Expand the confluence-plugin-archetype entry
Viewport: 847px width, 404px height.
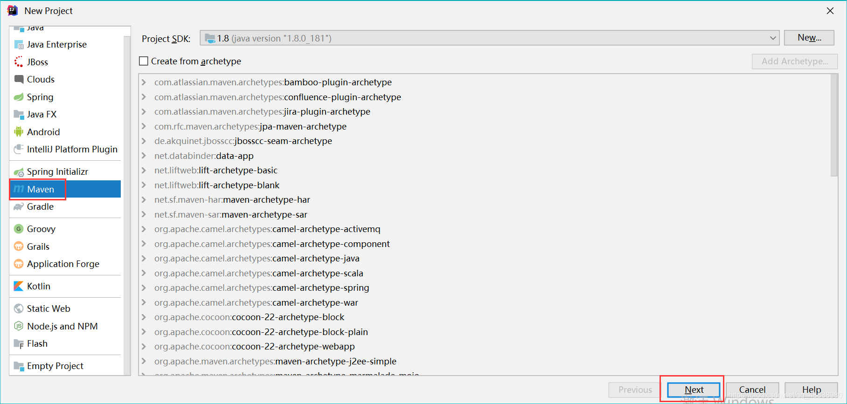click(x=144, y=97)
